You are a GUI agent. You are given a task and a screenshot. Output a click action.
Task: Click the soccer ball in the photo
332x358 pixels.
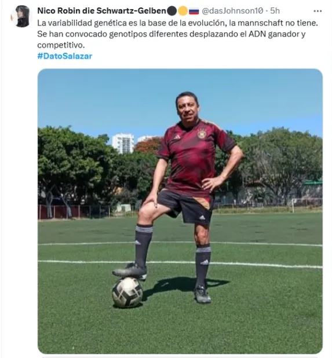point(127,293)
